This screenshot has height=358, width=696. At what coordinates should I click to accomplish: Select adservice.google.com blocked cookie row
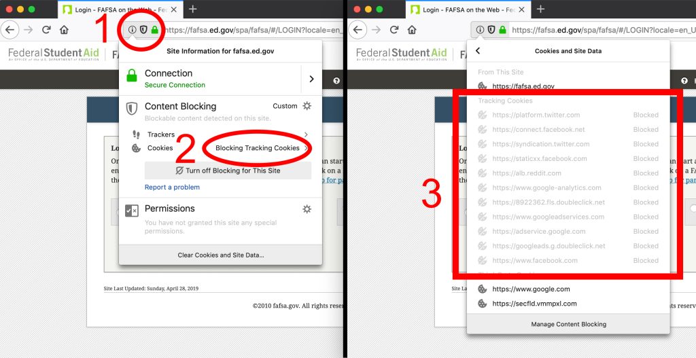click(x=568, y=232)
